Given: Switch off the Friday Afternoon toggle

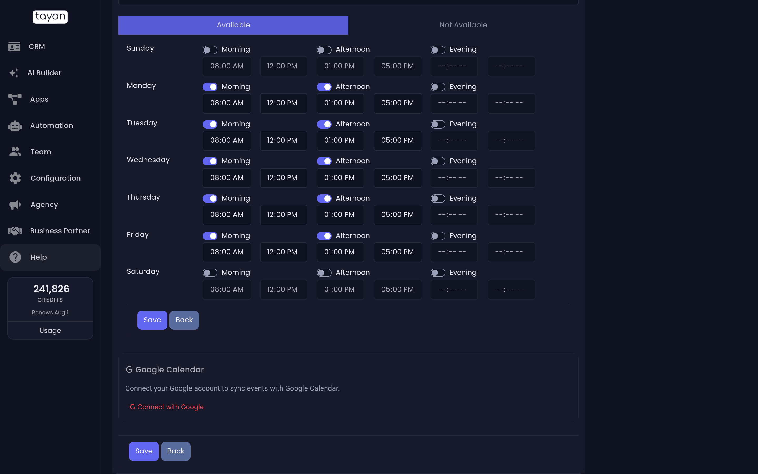Looking at the screenshot, I should 324,236.
